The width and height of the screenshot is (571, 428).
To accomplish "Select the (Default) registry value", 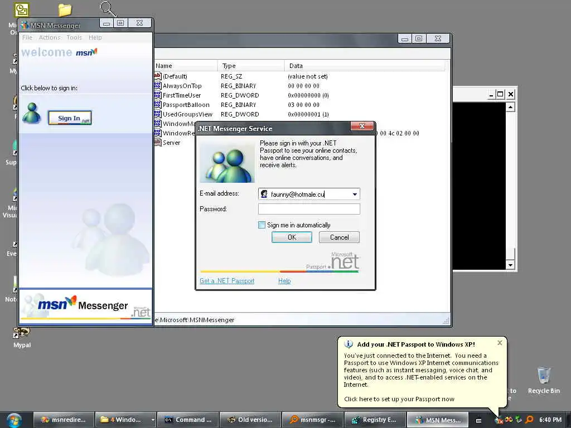I will (x=175, y=76).
